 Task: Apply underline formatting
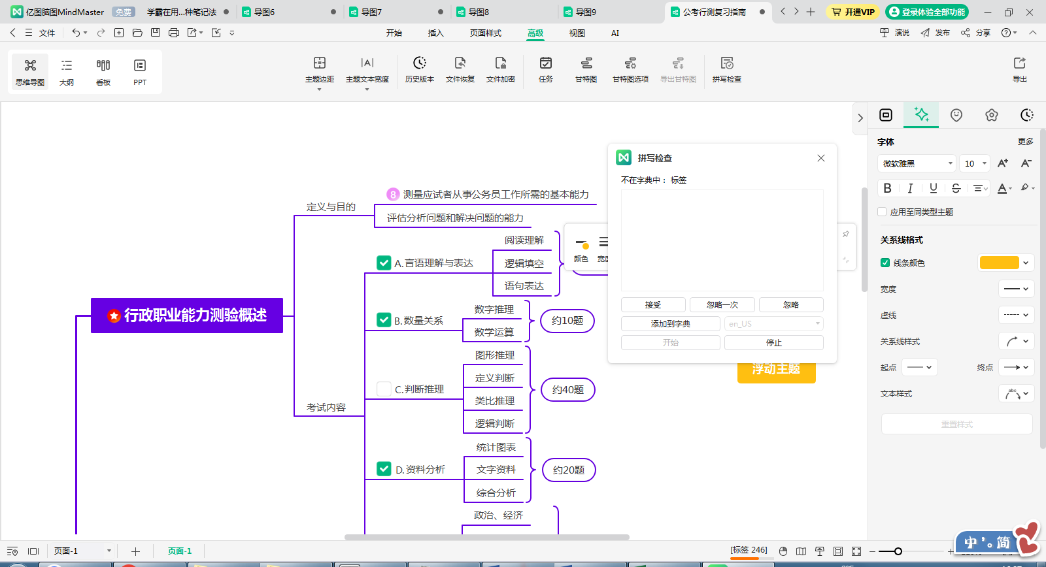point(934,188)
